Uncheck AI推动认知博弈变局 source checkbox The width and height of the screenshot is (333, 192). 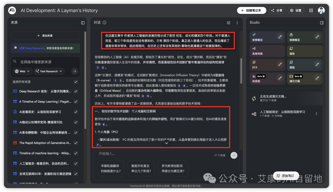coord(76,122)
